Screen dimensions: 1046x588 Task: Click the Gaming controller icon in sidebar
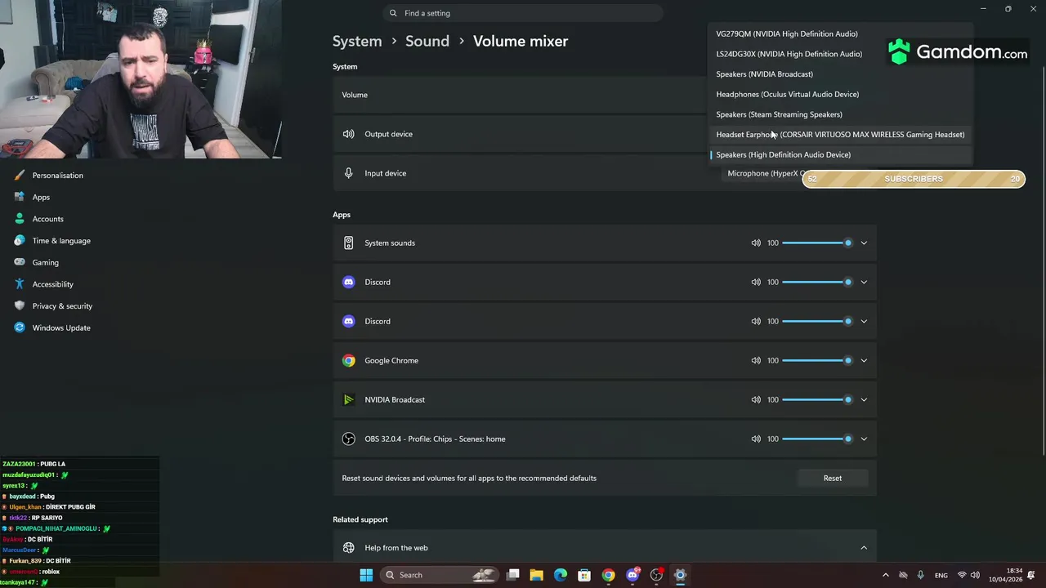pyautogui.click(x=19, y=262)
